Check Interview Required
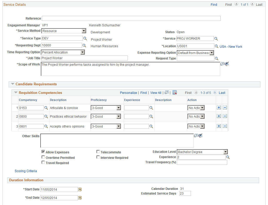The width and height of the screenshot is (268, 205). (98, 157)
